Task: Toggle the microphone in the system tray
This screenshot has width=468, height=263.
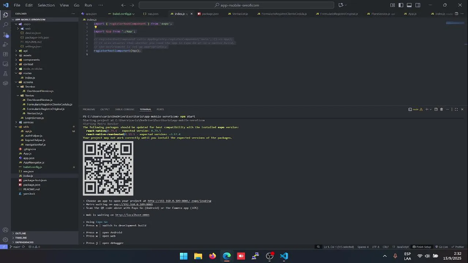Action: point(395,256)
